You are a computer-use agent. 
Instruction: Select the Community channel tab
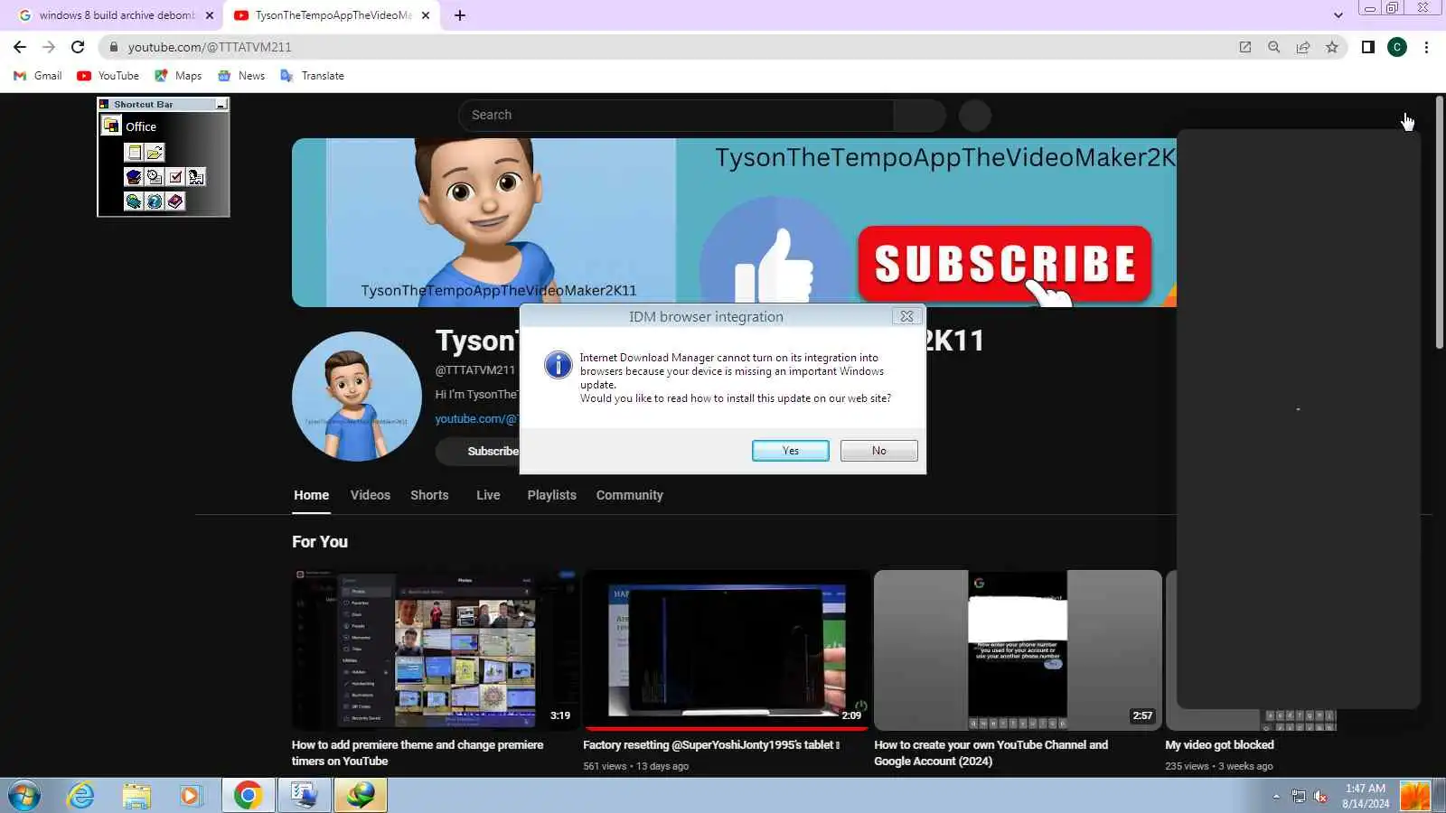[x=630, y=495]
